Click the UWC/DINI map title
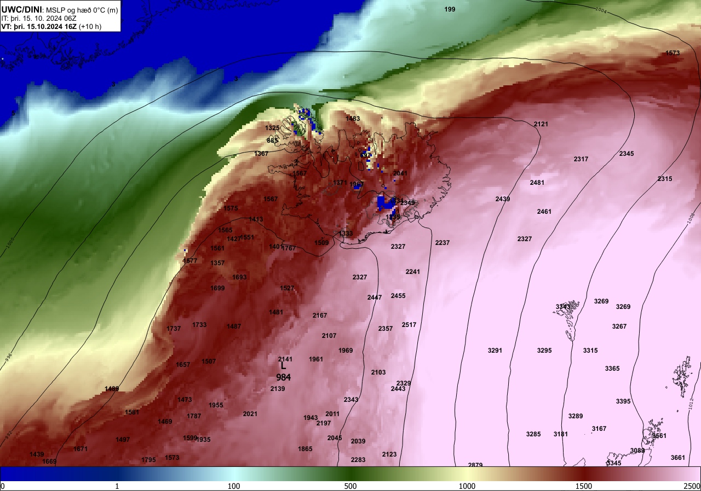Image resolution: width=701 pixels, height=491 pixels. tap(60, 9)
